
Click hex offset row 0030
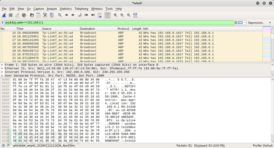(x=6, y=90)
